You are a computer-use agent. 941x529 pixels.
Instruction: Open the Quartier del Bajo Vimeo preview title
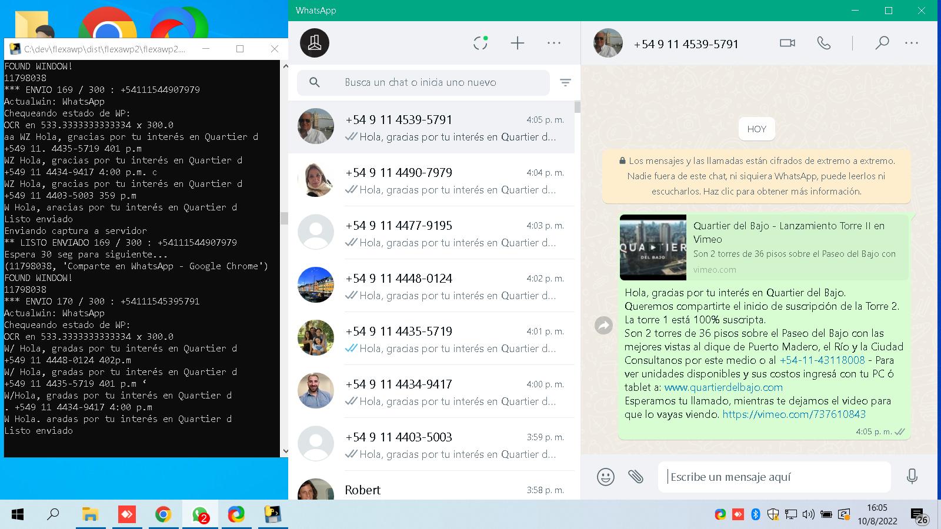[789, 232]
